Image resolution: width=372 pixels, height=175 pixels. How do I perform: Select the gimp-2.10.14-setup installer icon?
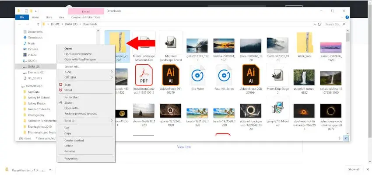pos(277,108)
